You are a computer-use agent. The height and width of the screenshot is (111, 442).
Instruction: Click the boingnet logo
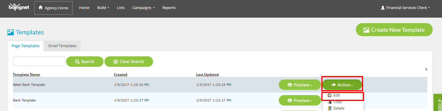[19, 7]
